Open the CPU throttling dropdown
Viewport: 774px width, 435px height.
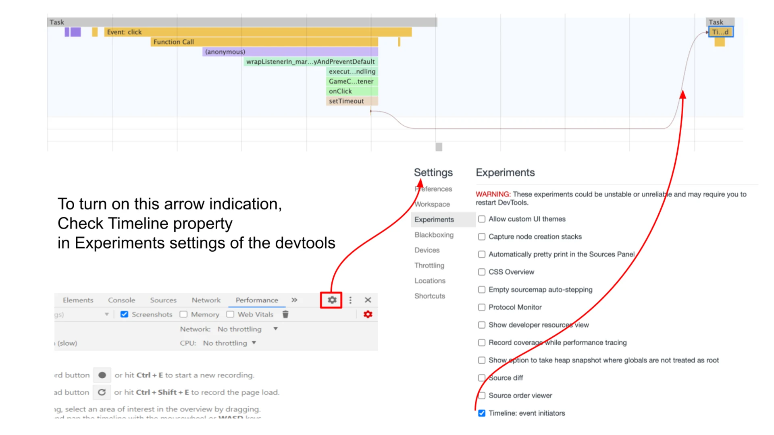coord(254,343)
